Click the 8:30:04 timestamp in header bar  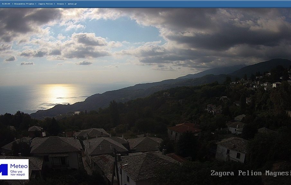point(6,4)
